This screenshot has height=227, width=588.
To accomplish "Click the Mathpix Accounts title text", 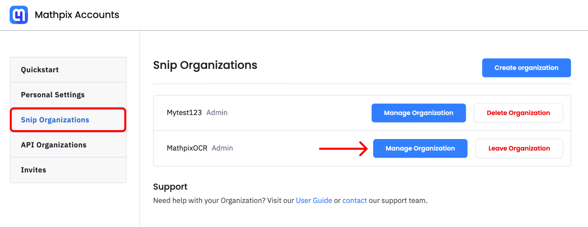I will tap(77, 15).
